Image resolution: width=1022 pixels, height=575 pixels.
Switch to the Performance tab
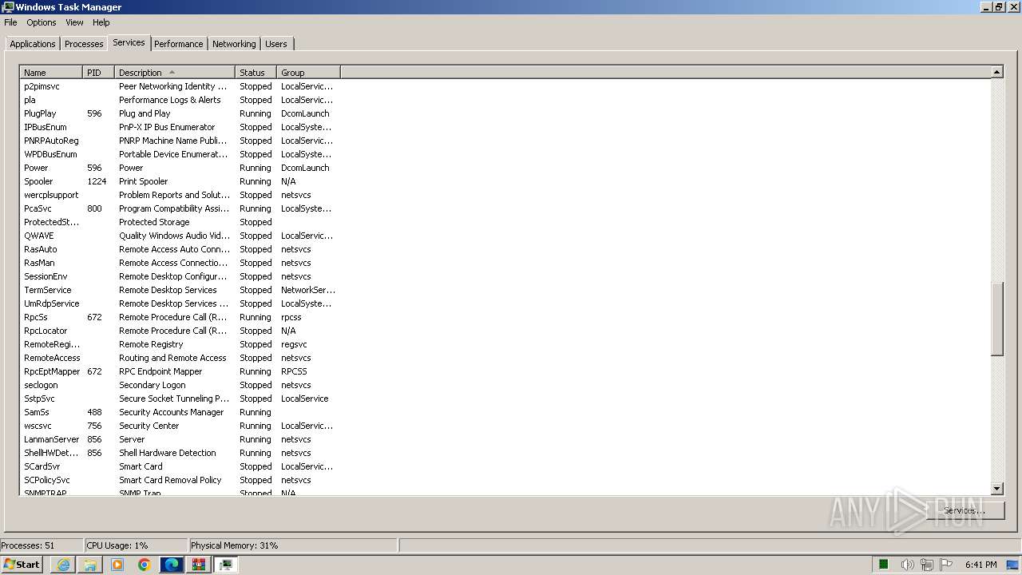tap(179, 44)
